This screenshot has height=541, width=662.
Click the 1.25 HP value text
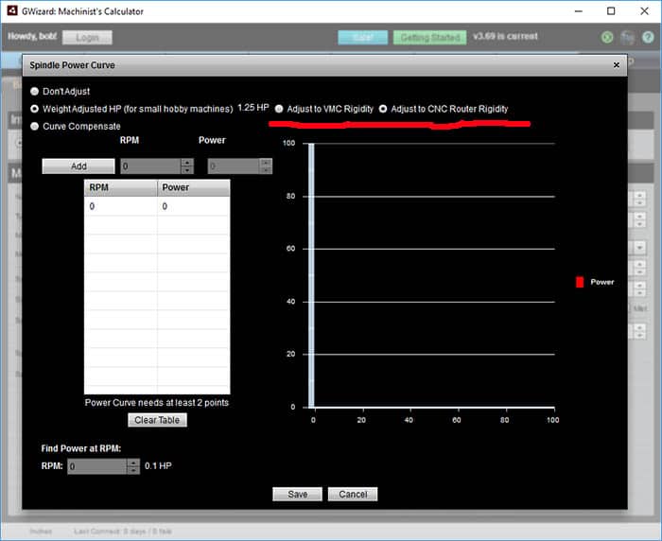(253, 107)
